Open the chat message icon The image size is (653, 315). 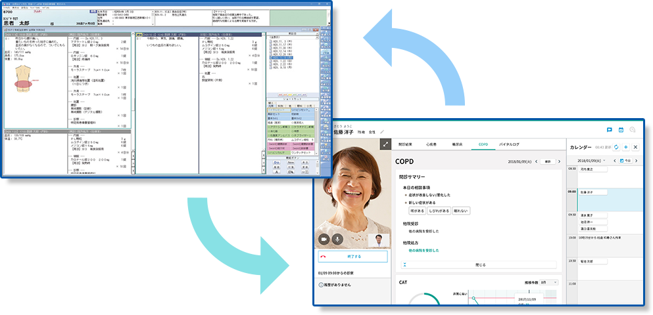click(x=609, y=130)
